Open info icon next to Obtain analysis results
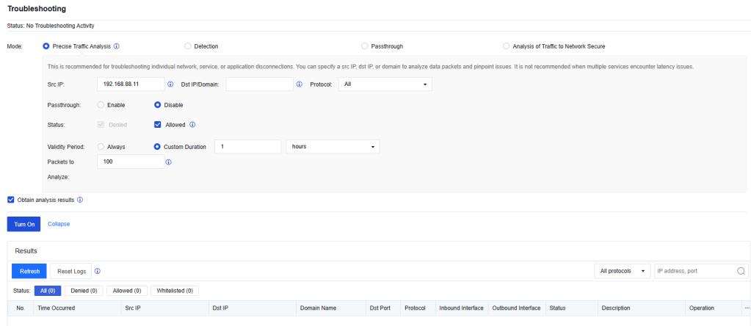751x326 pixels. click(80, 200)
